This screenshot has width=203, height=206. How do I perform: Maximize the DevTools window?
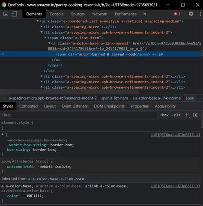click(x=183, y=5)
